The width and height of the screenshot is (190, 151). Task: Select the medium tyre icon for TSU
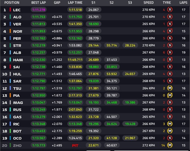tap(170, 88)
